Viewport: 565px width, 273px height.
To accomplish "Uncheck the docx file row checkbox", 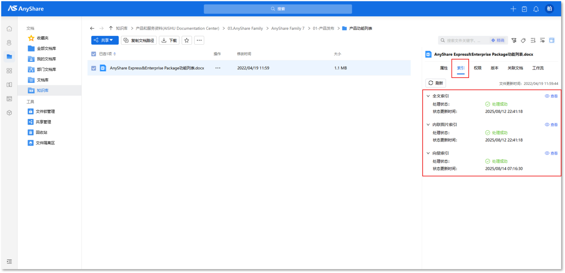I will pos(94,68).
